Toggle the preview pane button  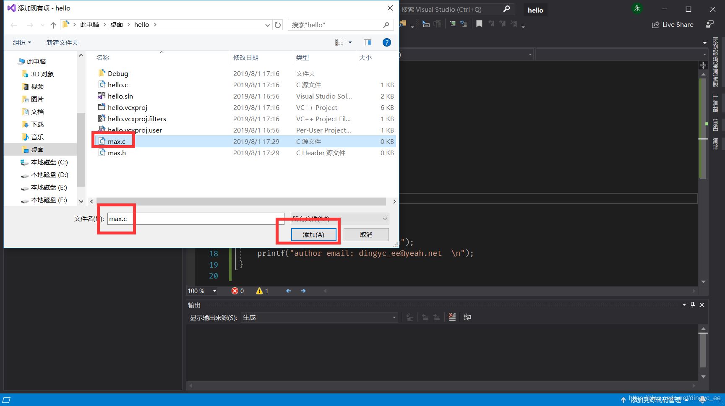(368, 42)
